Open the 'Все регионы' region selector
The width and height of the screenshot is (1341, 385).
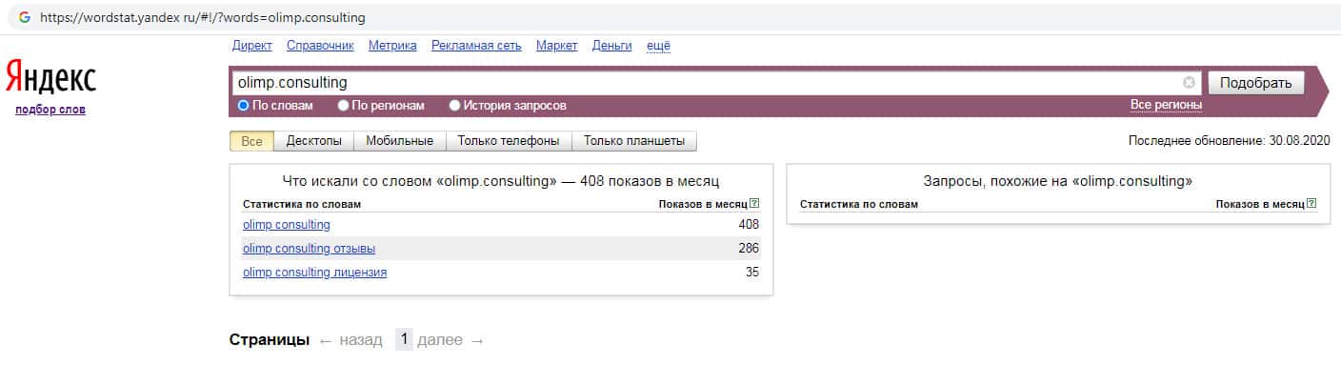[x=1166, y=104]
